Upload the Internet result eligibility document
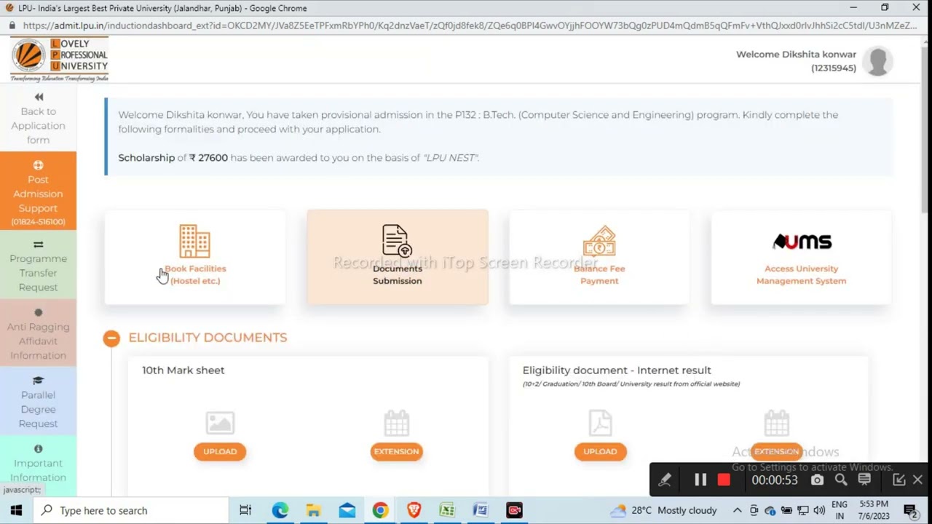The image size is (932, 524). tap(600, 451)
